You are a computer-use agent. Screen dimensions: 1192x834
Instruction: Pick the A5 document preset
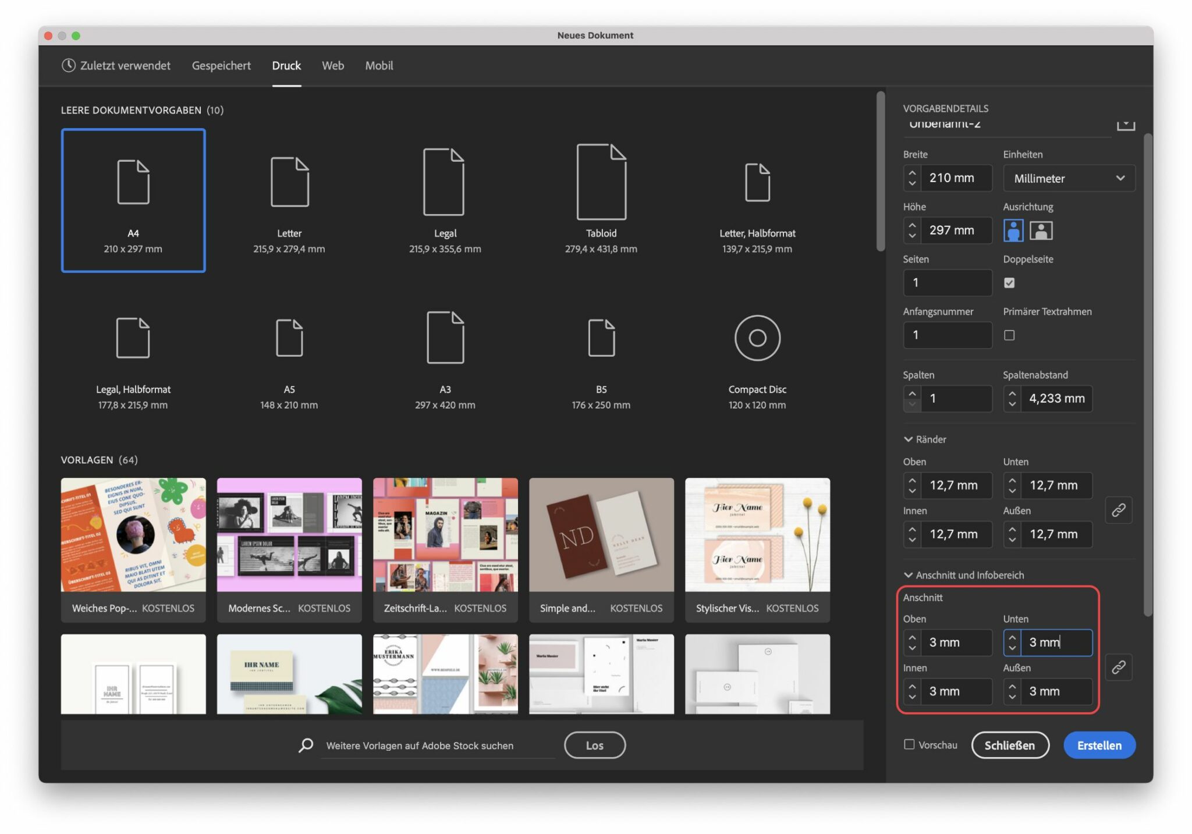[289, 357]
